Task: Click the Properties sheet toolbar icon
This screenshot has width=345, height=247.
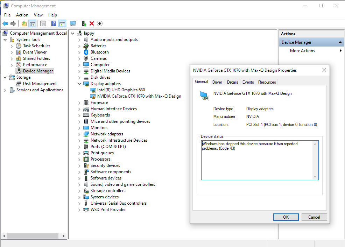Action: point(43,23)
